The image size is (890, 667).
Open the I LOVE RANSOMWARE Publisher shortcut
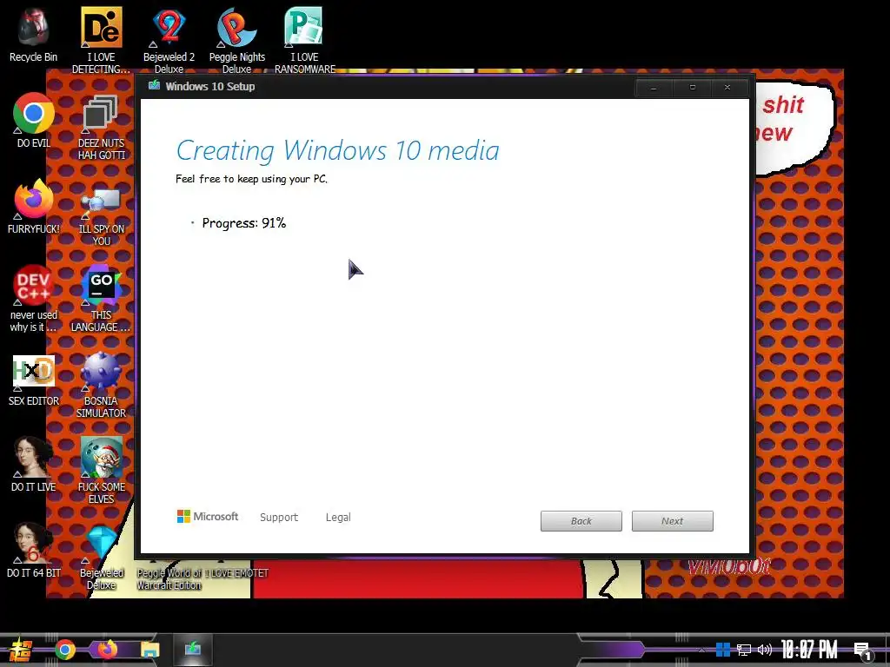point(305,38)
